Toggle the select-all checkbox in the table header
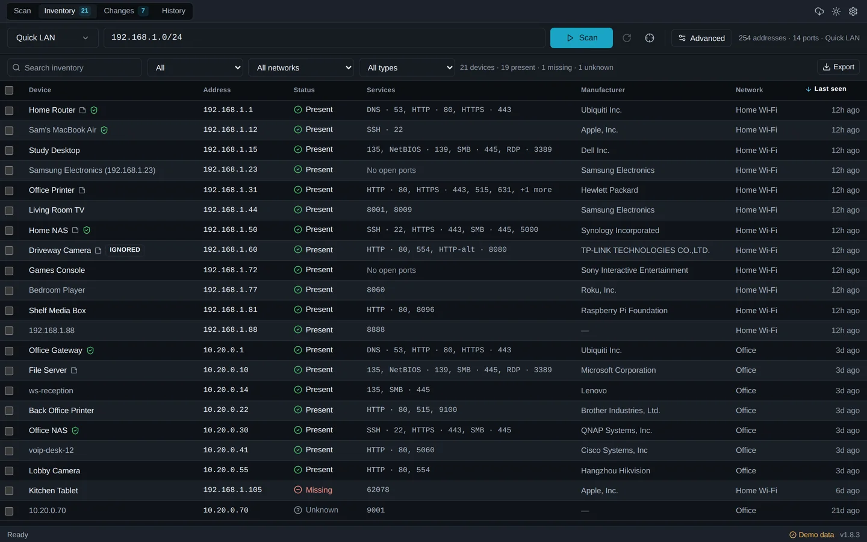The height and width of the screenshot is (542, 867). click(x=9, y=90)
